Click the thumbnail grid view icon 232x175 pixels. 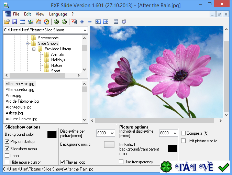[x=116, y=22]
